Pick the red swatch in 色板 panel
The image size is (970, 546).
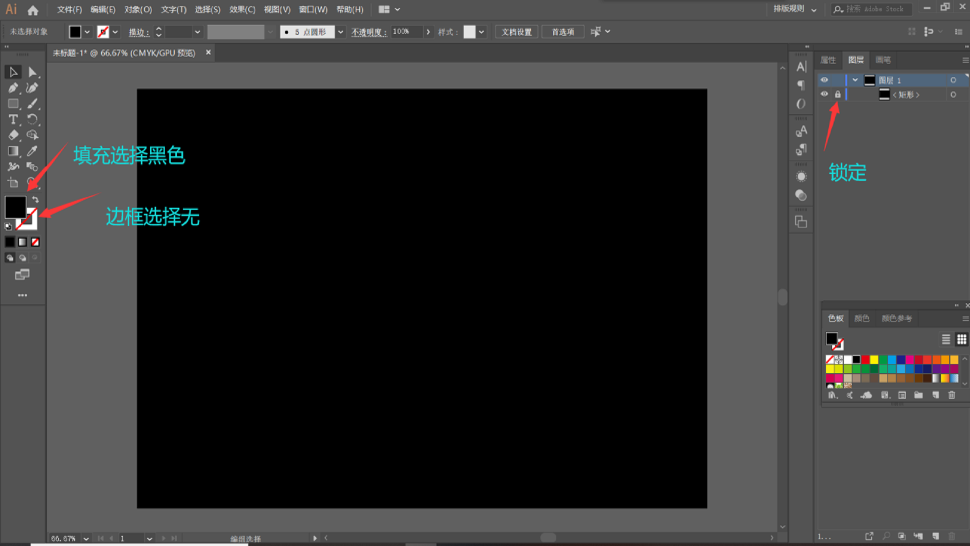tap(865, 359)
